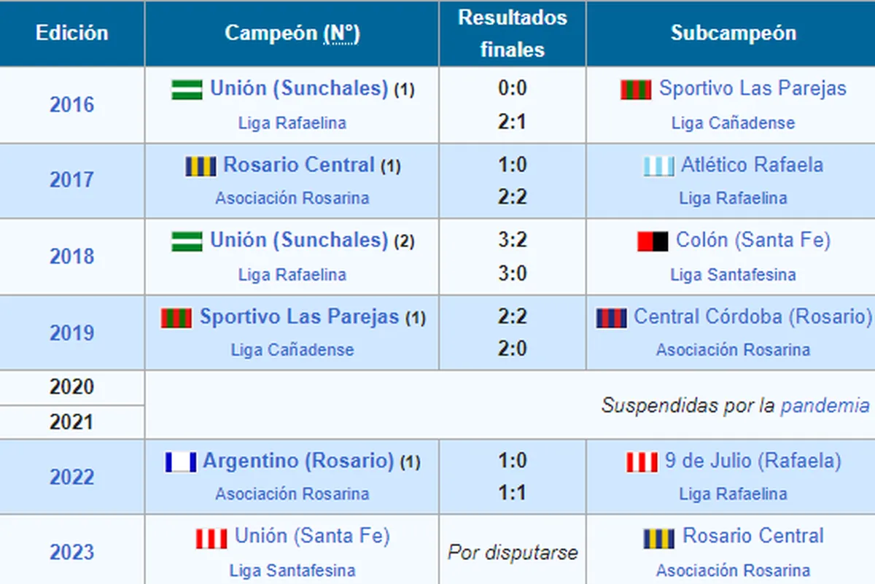Click the N° abbreviation in Campeón header
Viewport: 875px width, 584px height.
[341, 33]
